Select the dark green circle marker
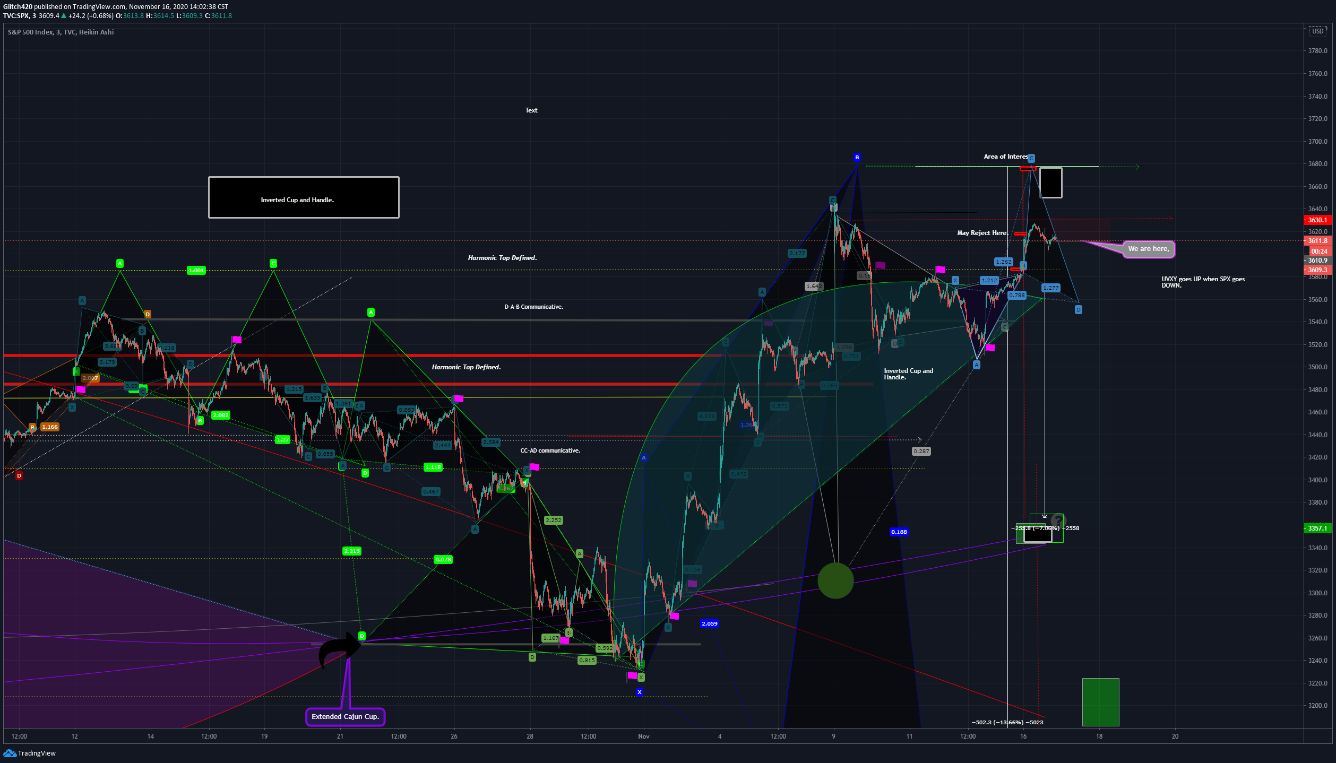Screen dimensions: 1336x763 (835, 580)
